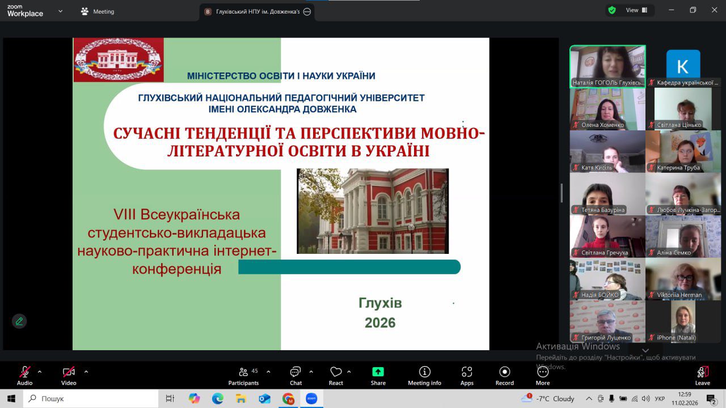Unmute microphone with Audio button
The image size is (726, 408).
(x=24, y=375)
